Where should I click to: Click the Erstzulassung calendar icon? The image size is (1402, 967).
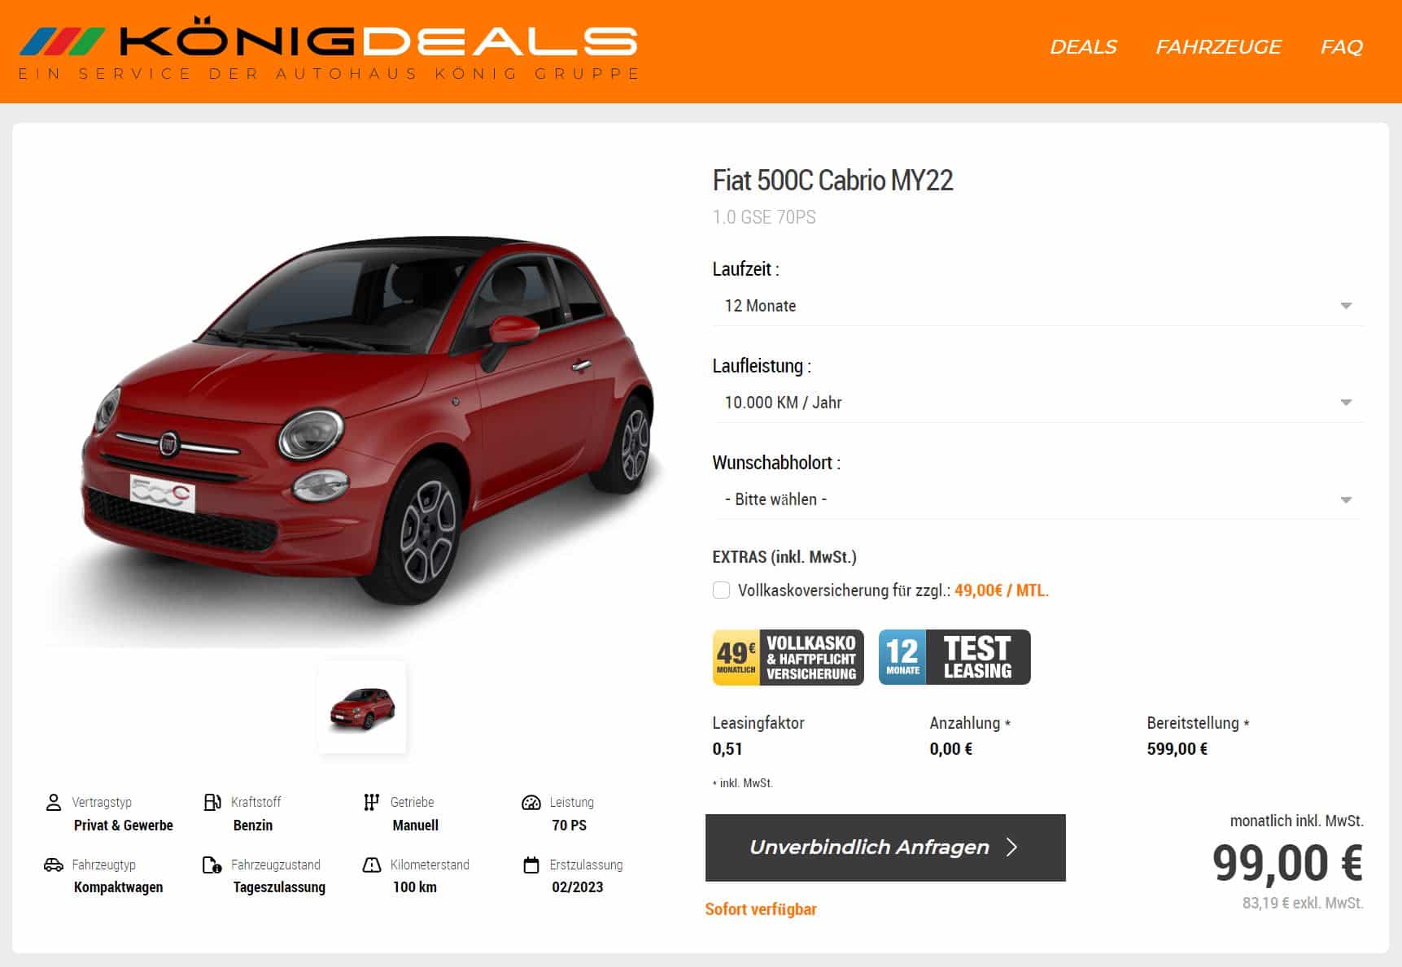(531, 865)
